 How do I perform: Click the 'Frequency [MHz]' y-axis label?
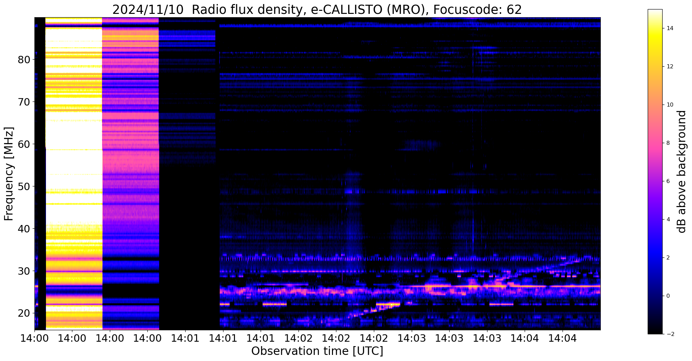point(9,174)
